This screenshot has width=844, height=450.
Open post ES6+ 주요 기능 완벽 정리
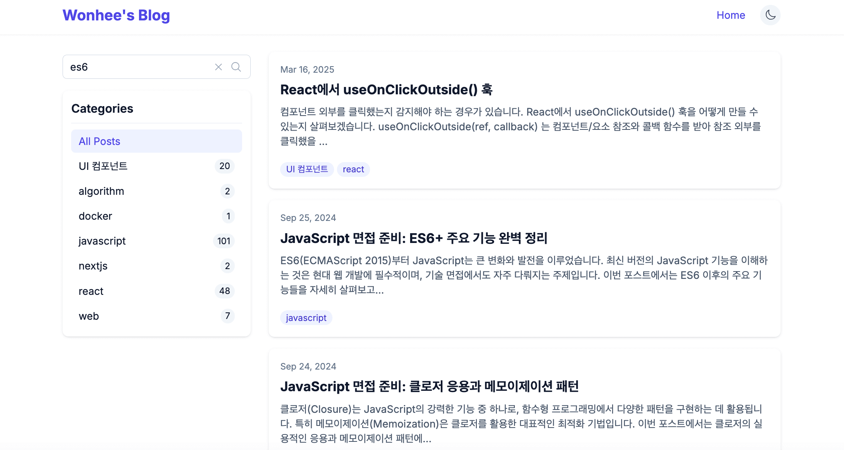(414, 238)
